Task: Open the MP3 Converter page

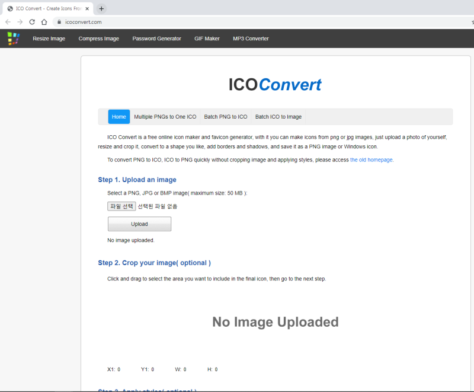Action: pyautogui.click(x=251, y=39)
